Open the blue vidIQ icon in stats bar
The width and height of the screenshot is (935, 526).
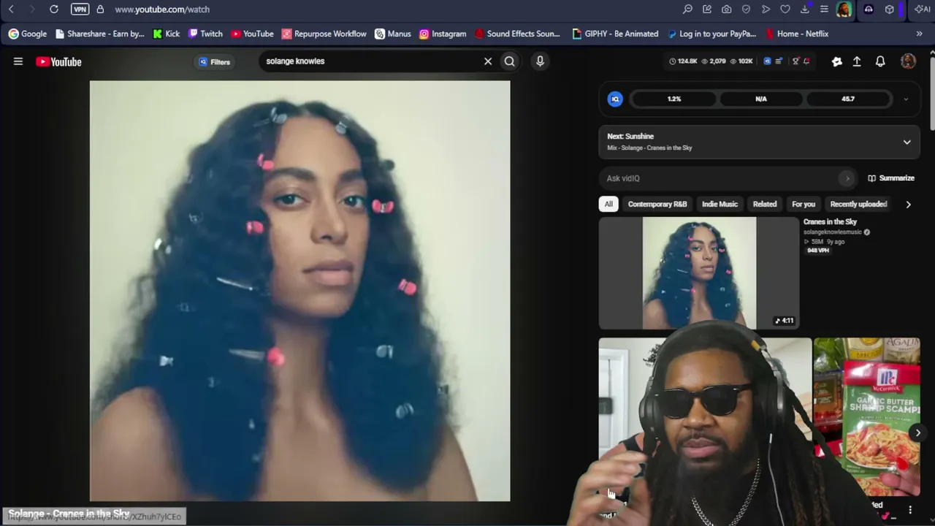pyautogui.click(x=767, y=61)
